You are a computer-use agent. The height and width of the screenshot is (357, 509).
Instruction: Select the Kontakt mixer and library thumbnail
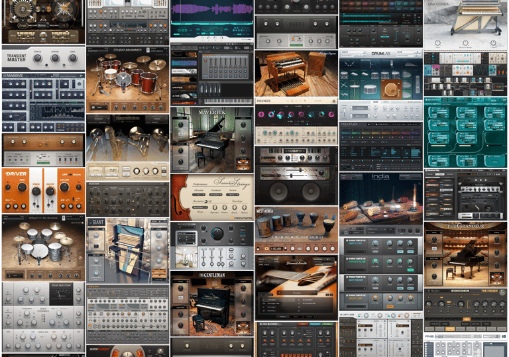pyautogui.click(x=212, y=74)
